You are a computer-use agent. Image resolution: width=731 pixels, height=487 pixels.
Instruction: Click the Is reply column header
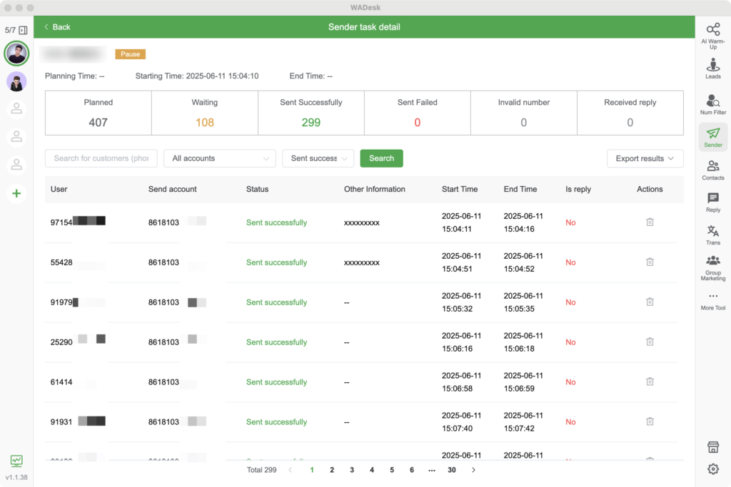tap(578, 189)
